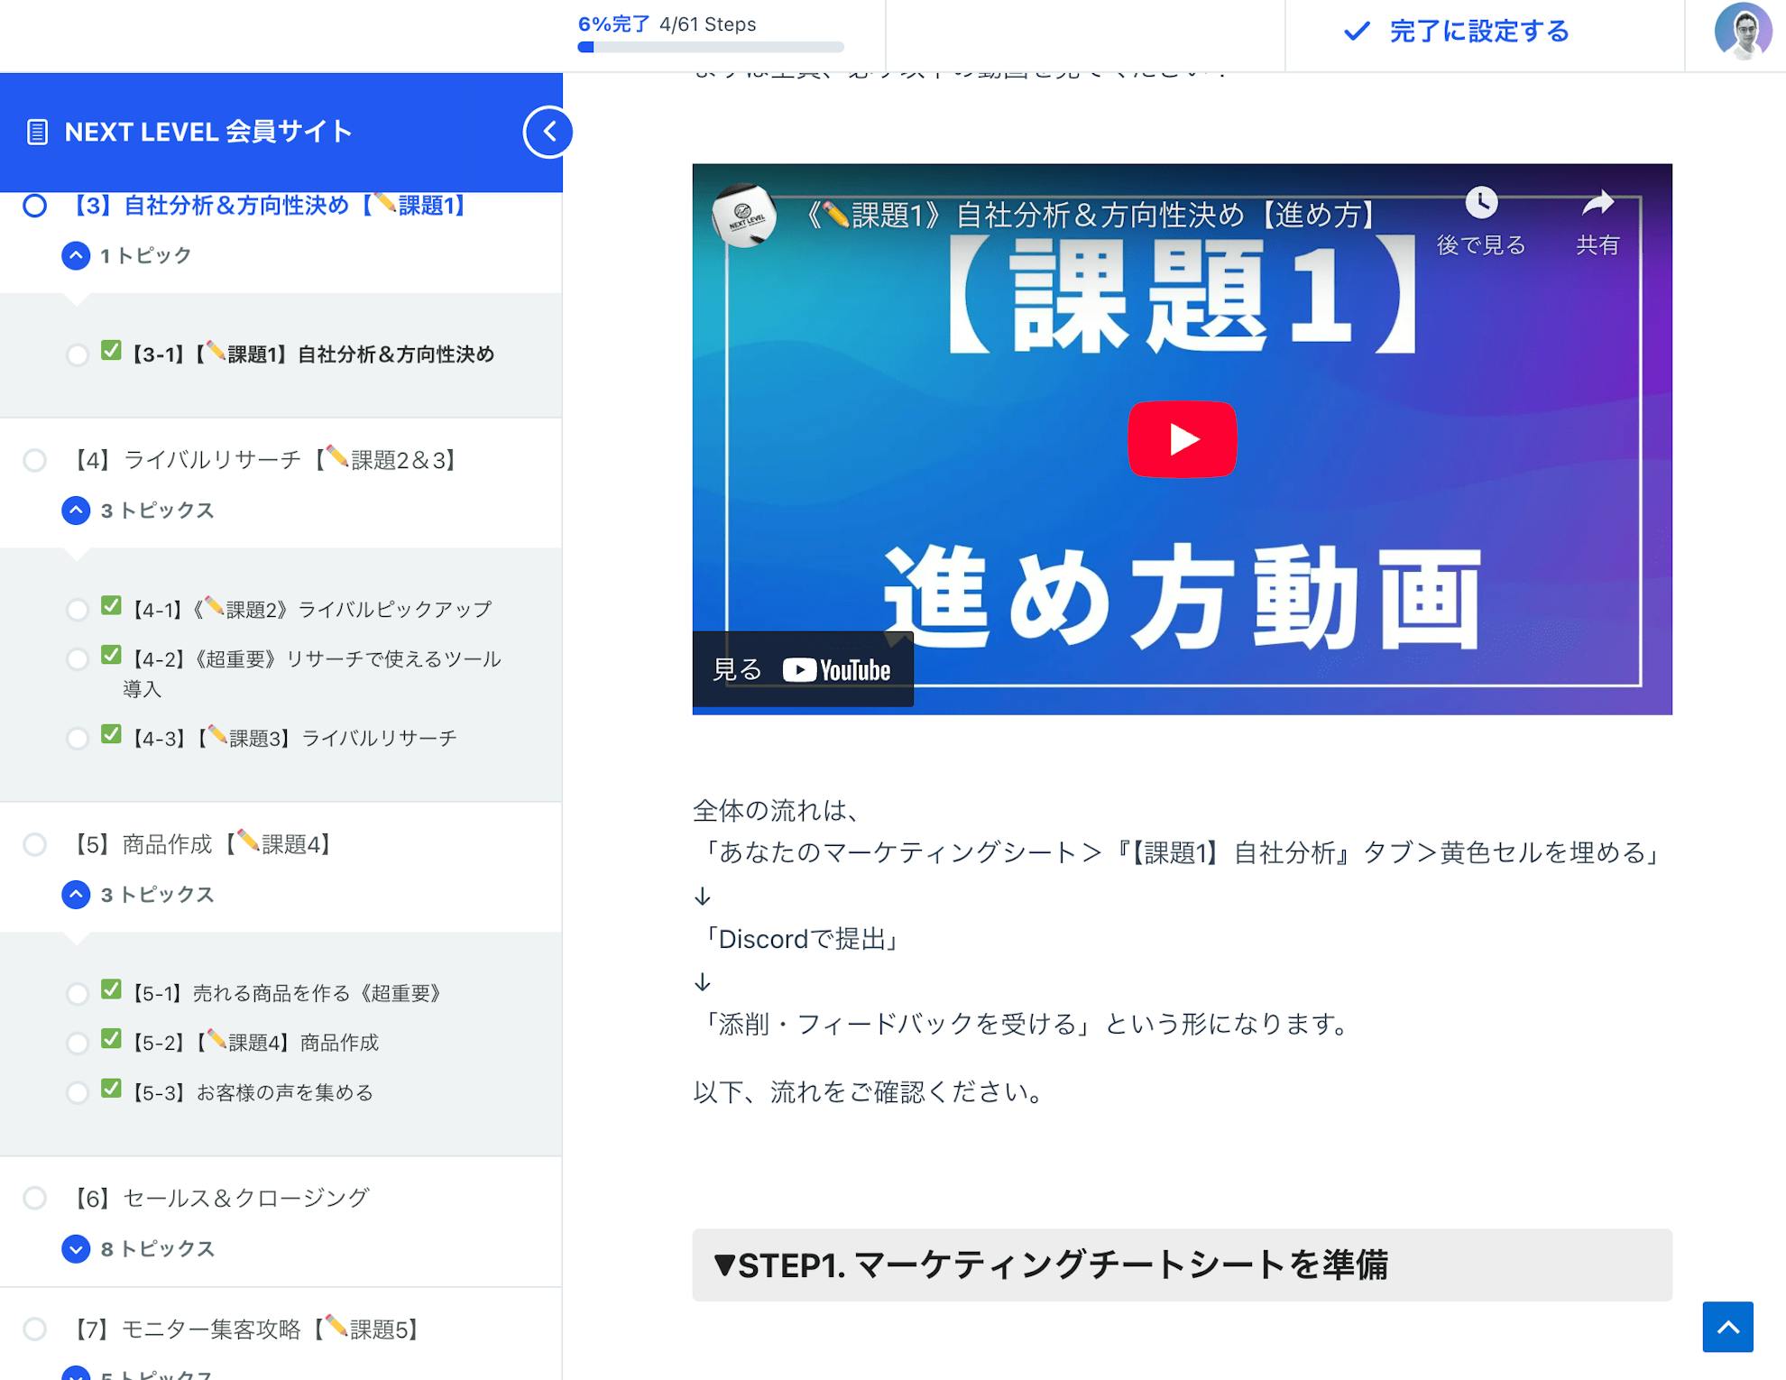Click the NEXT LEVEL document icon

pyautogui.click(x=37, y=133)
